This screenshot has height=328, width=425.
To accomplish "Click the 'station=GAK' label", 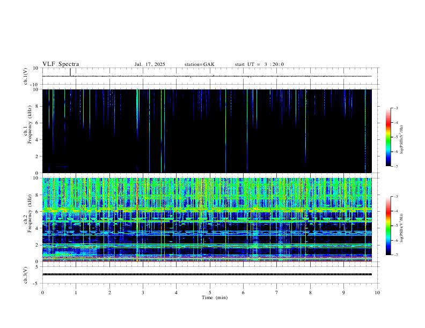I will (x=199, y=64).
